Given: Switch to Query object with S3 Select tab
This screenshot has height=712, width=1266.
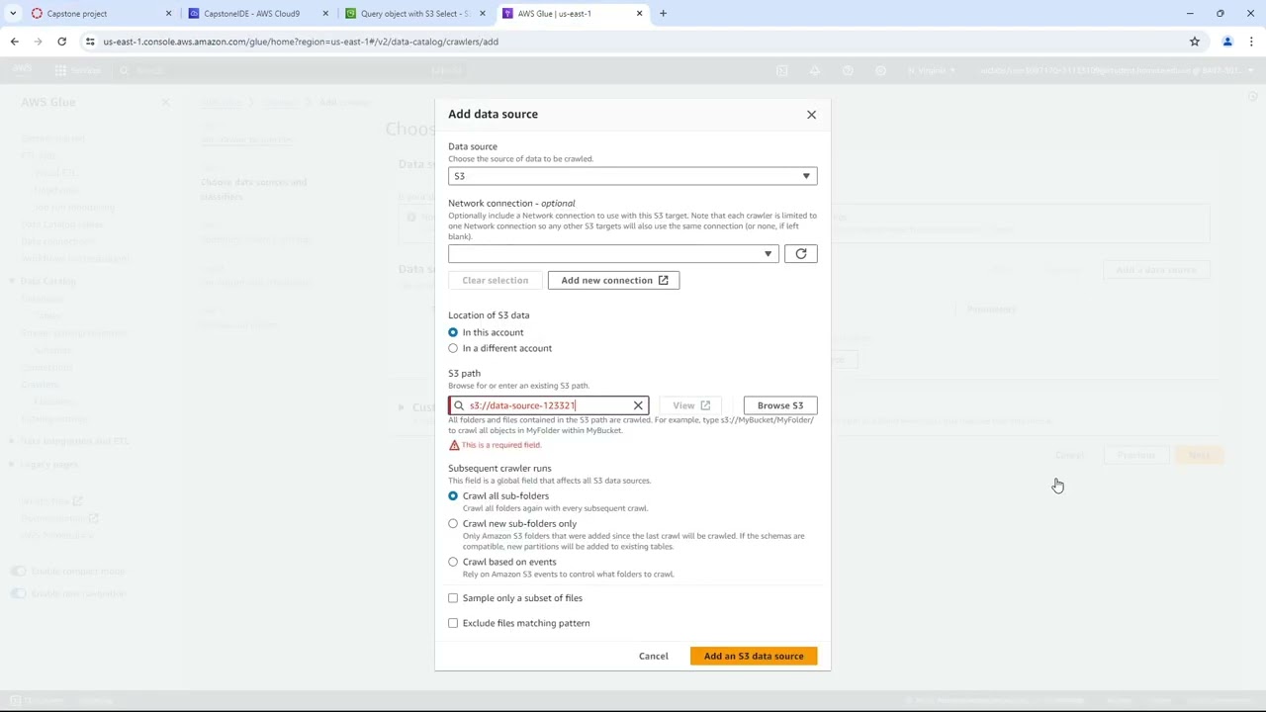Looking at the screenshot, I should click(x=413, y=14).
